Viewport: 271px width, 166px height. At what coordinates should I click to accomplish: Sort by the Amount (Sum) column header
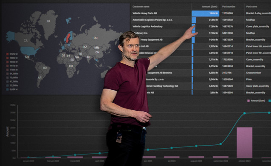point(210,7)
